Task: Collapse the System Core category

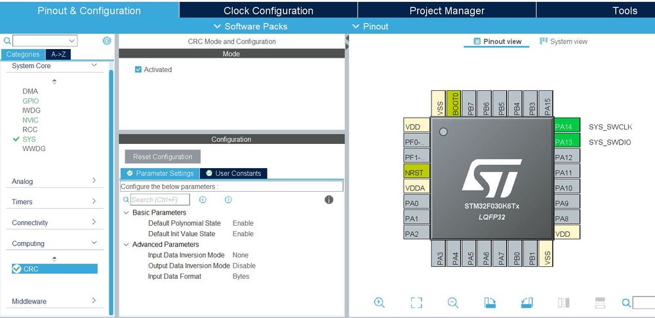Action: coord(94,65)
